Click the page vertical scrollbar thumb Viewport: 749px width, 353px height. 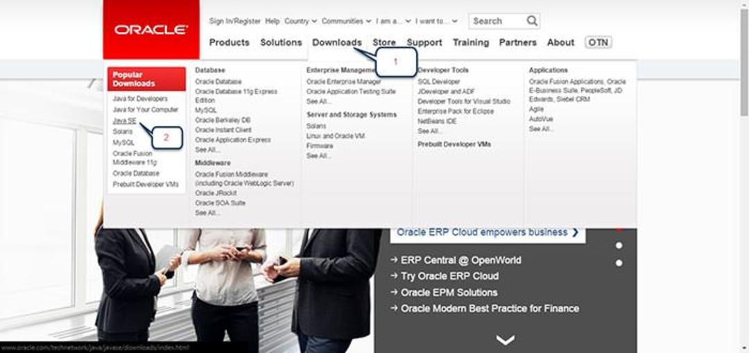pyautogui.click(x=744, y=62)
